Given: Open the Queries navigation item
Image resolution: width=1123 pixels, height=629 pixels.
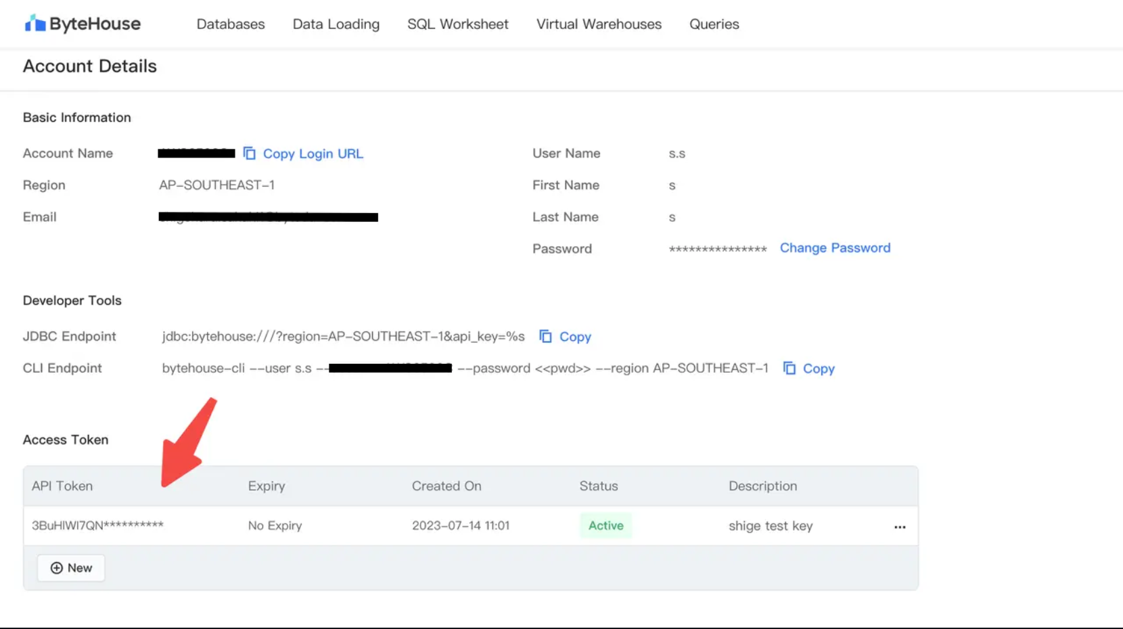Looking at the screenshot, I should coord(714,24).
